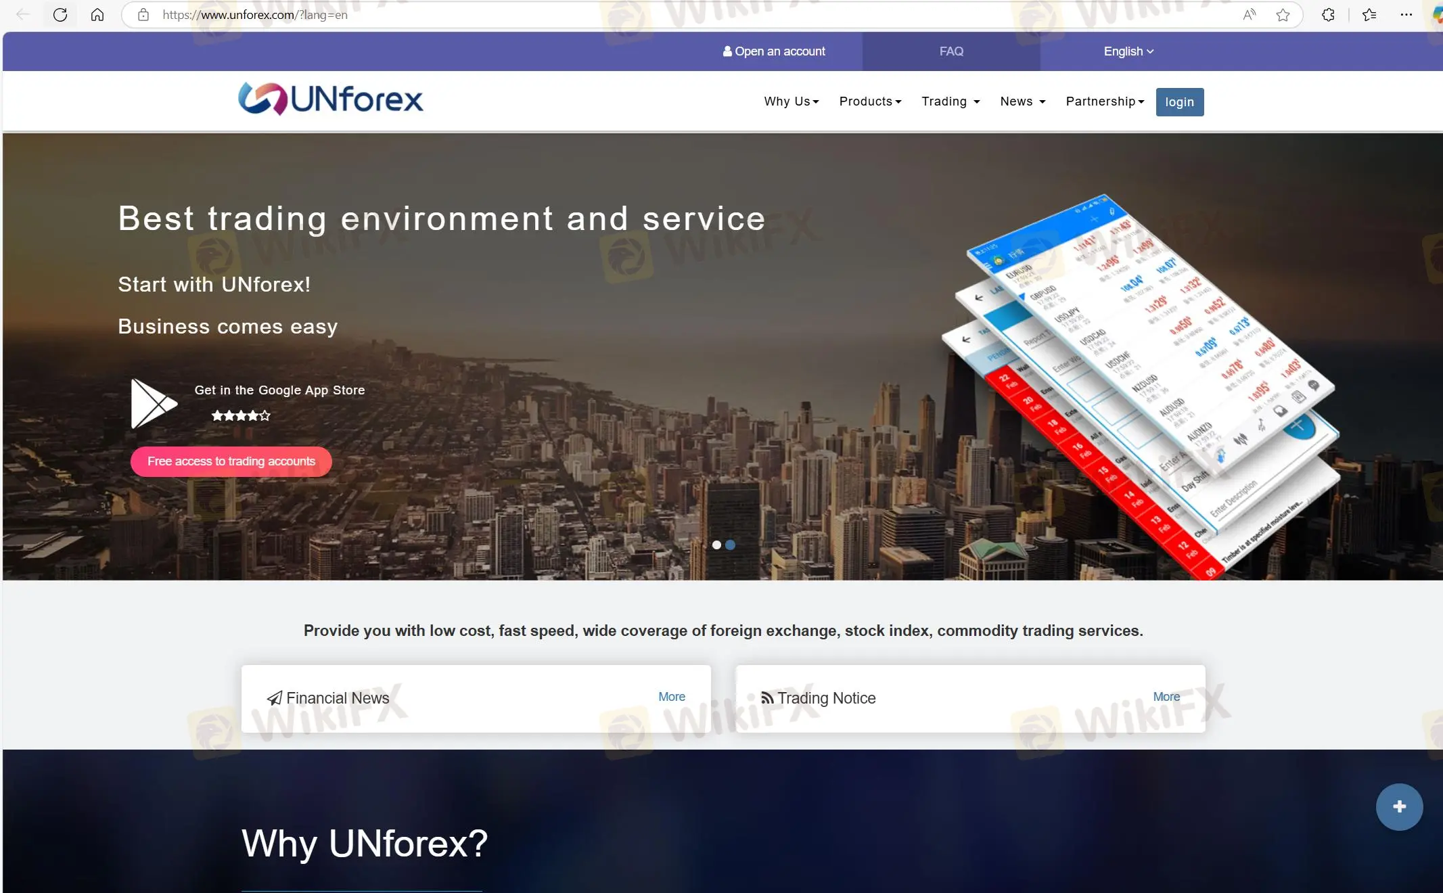
Task: Open favorites list icon
Action: 1369,14
